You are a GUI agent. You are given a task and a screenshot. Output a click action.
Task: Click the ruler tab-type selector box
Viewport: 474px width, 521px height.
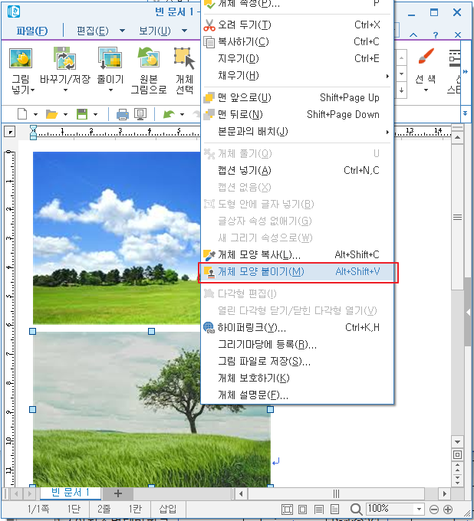[10, 133]
